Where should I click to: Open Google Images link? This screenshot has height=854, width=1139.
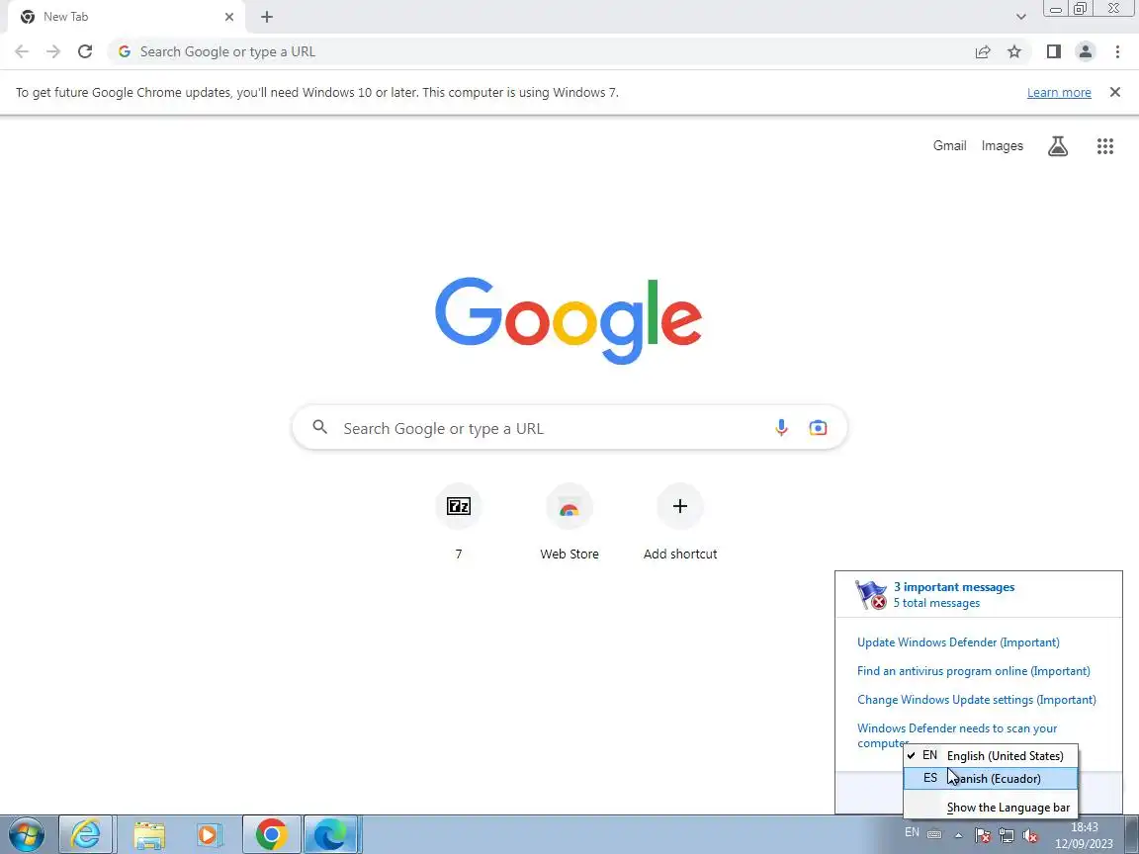coord(1002,146)
